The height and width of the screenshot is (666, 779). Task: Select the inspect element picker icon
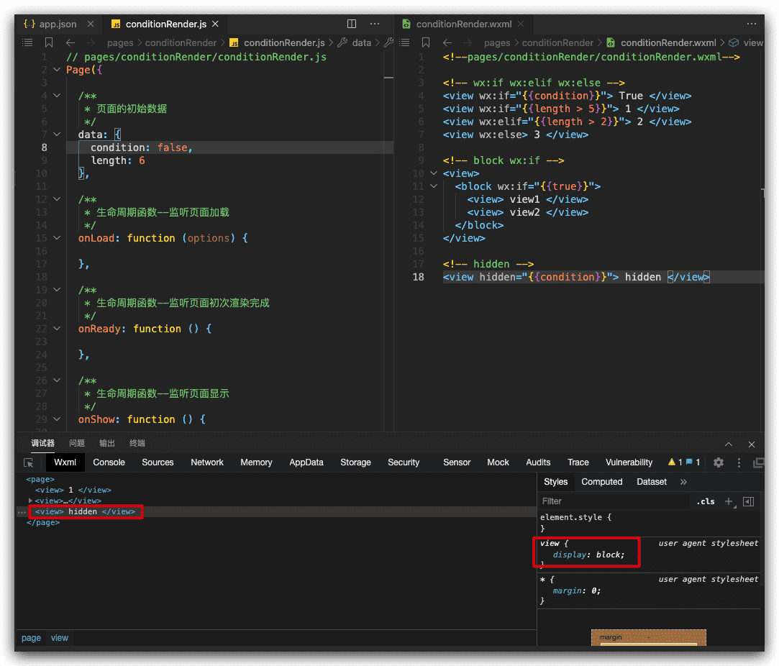[x=29, y=462]
